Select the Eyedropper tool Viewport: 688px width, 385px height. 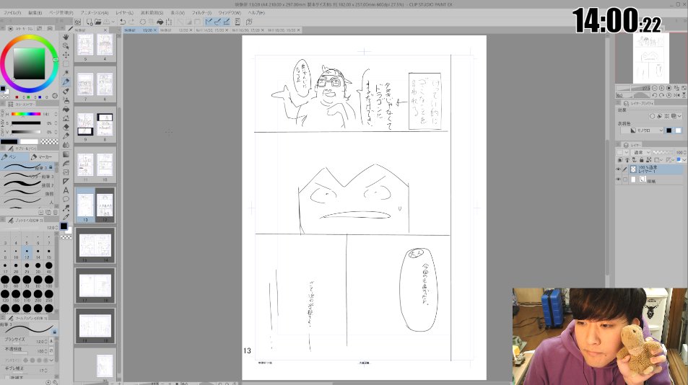pos(66,217)
